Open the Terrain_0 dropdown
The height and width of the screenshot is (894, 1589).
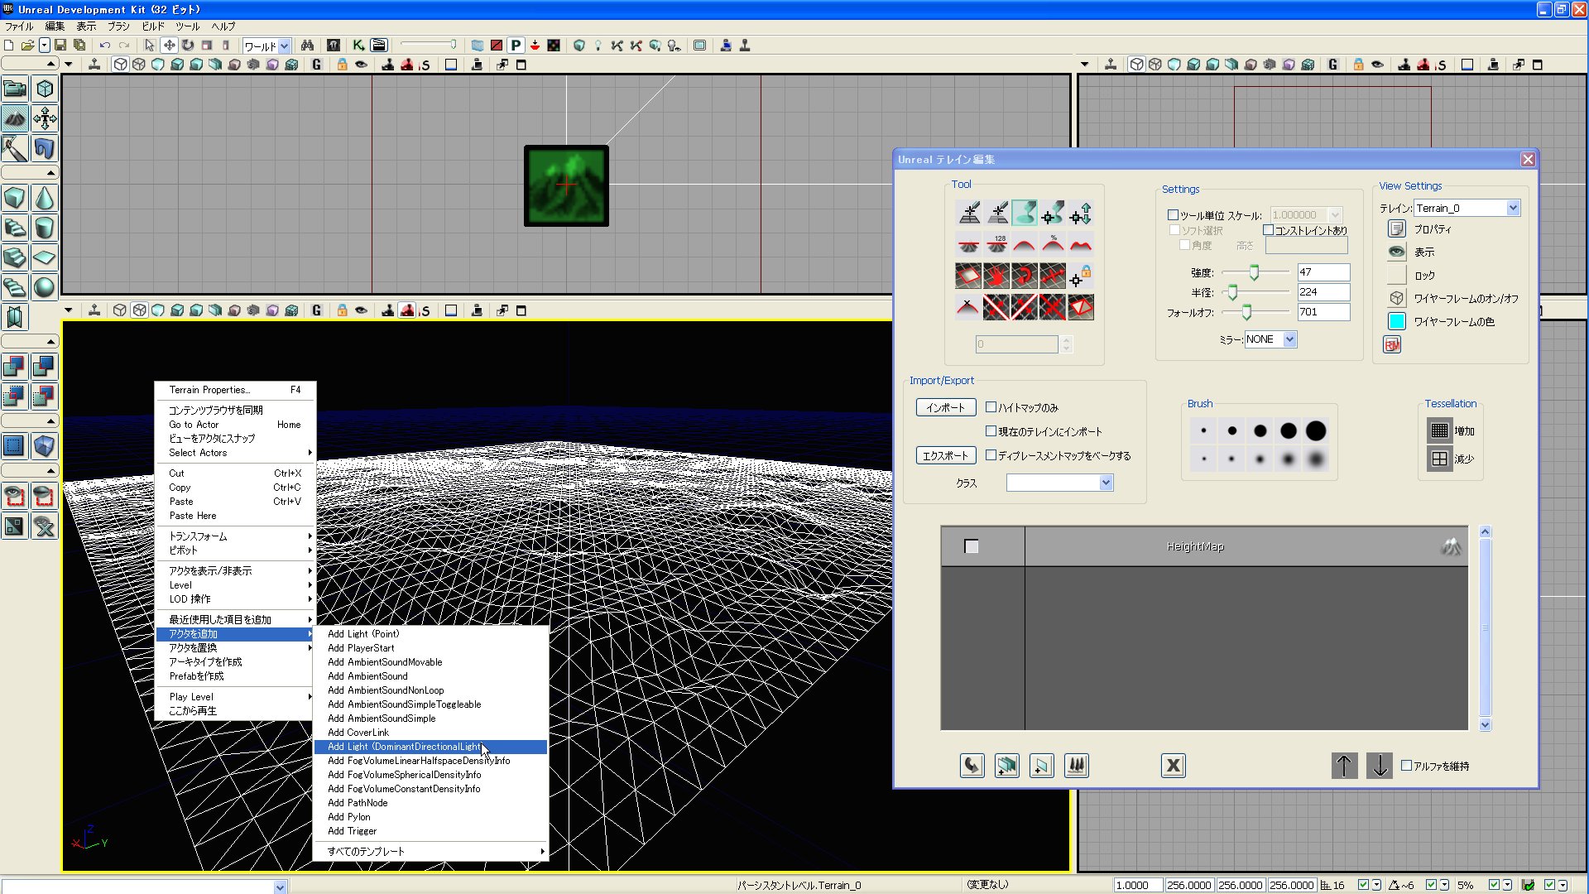[1513, 208]
